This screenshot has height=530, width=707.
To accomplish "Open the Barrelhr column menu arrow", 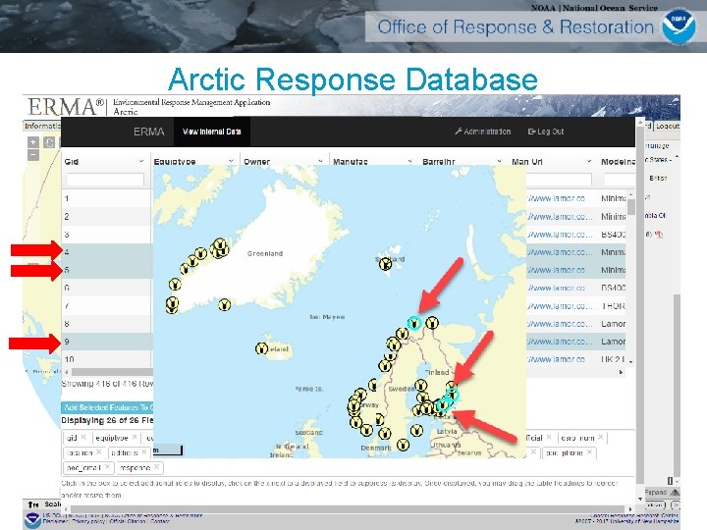I will tap(499, 161).
